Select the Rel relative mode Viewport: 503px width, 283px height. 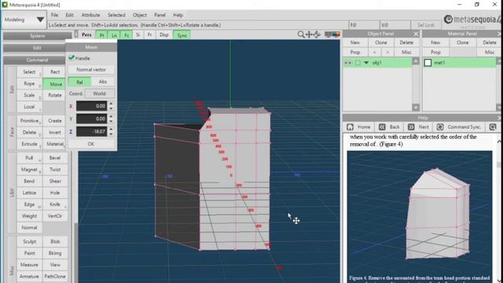pos(79,82)
